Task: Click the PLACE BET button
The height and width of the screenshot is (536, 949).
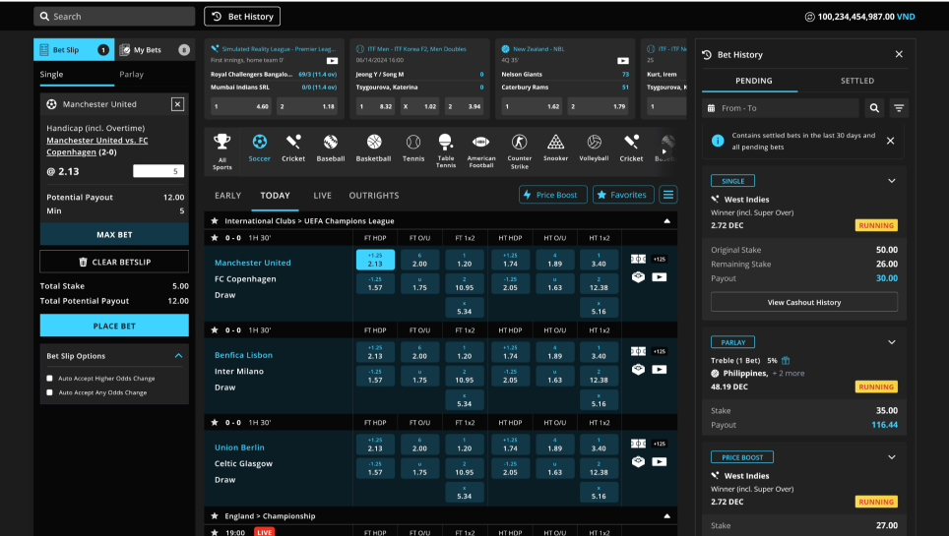Action: click(114, 326)
